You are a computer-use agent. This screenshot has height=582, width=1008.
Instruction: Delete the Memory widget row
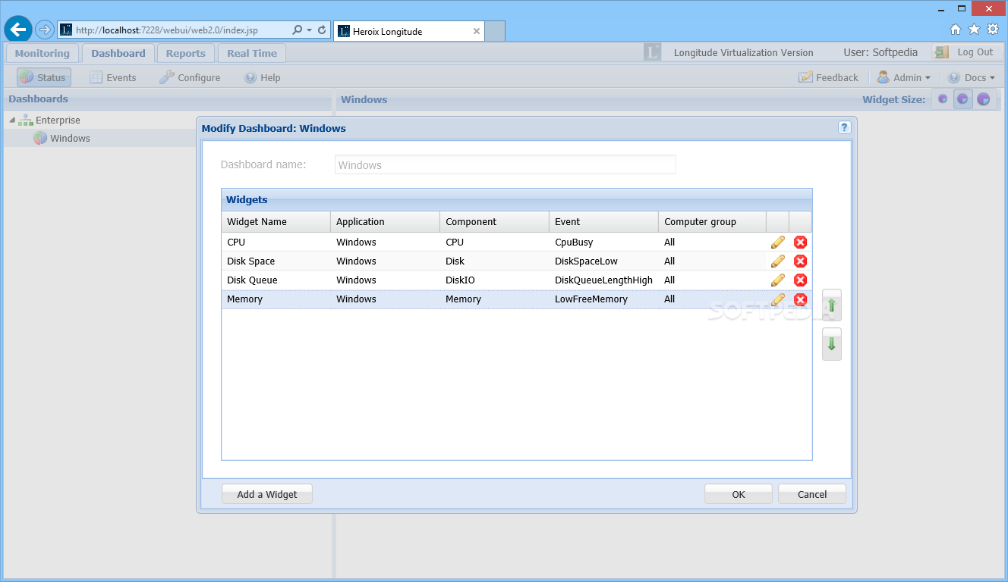click(800, 299)
